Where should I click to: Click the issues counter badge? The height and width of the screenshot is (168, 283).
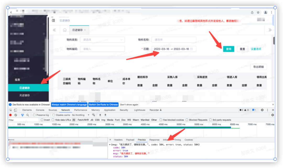[x=254, y=110]
